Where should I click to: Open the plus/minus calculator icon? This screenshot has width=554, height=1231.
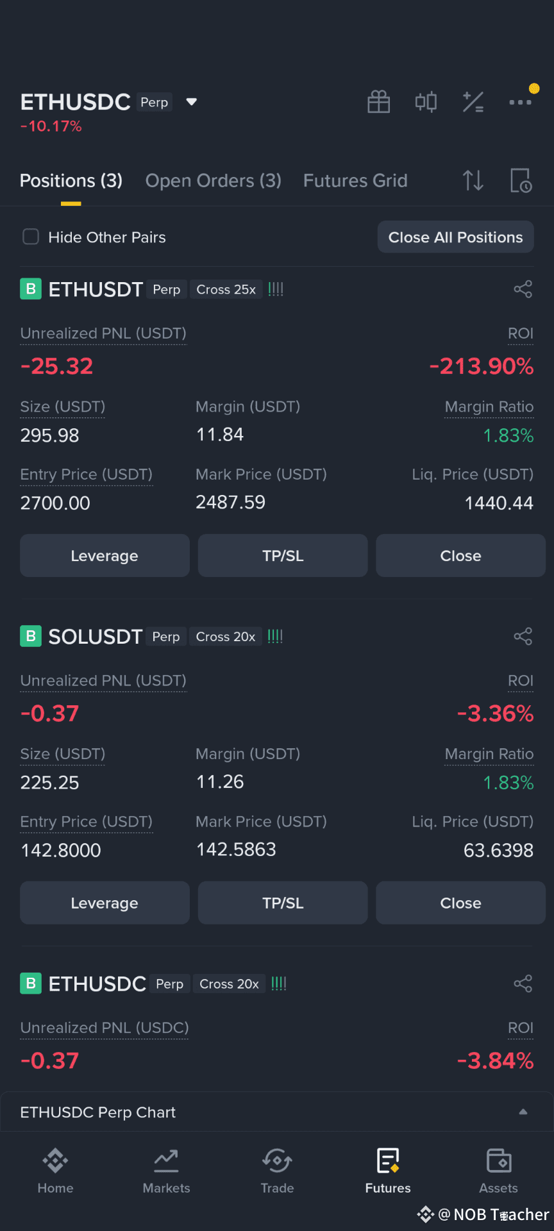[x=473, y=102]
